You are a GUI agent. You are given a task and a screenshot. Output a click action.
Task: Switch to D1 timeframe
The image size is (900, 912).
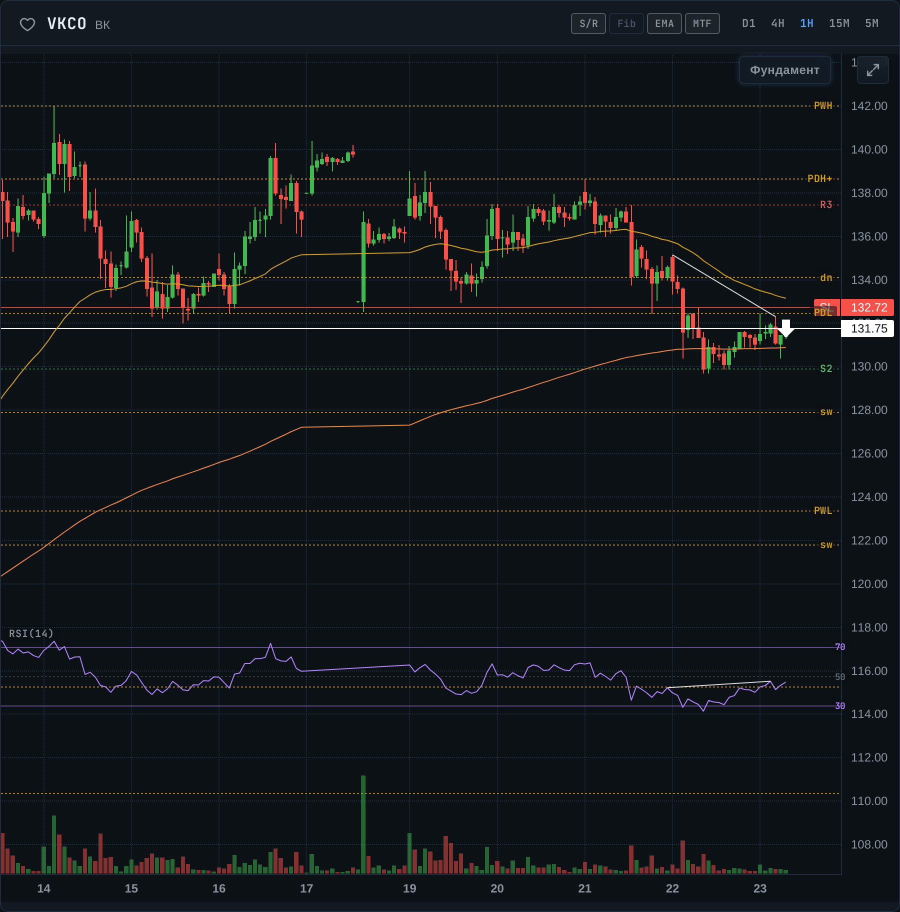tap(748, 23)
